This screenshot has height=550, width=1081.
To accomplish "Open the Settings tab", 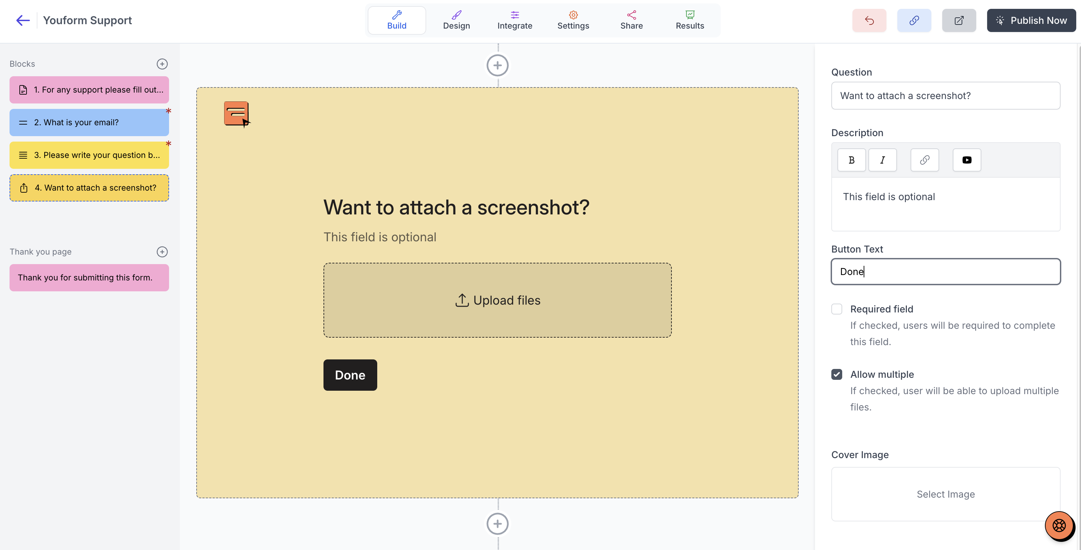I will [x=573, y=20].
